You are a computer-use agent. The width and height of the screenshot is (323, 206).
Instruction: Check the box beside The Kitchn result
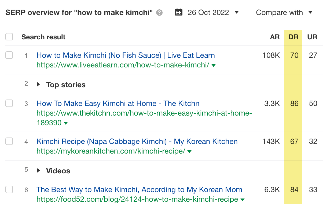pos(9,103)
